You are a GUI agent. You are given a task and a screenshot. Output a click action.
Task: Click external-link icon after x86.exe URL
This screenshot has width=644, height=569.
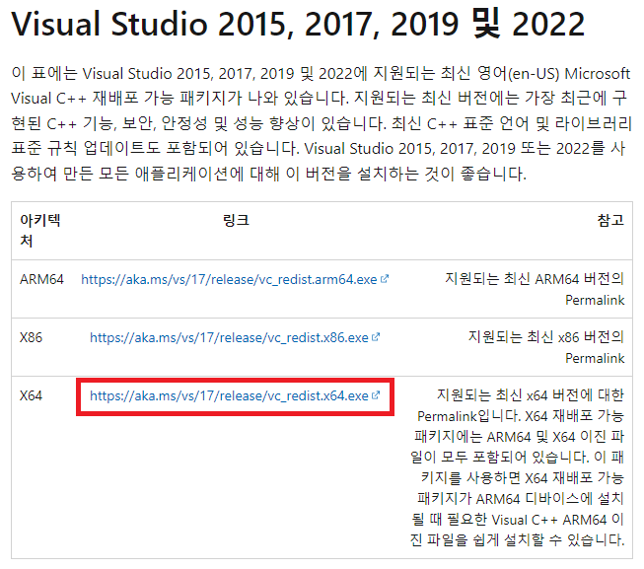coord(376,337)
